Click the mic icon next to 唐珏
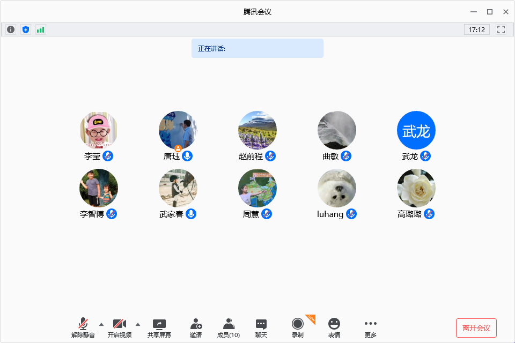Image resolution: width=515 pixels, height=343 pixels. (187, 156)
